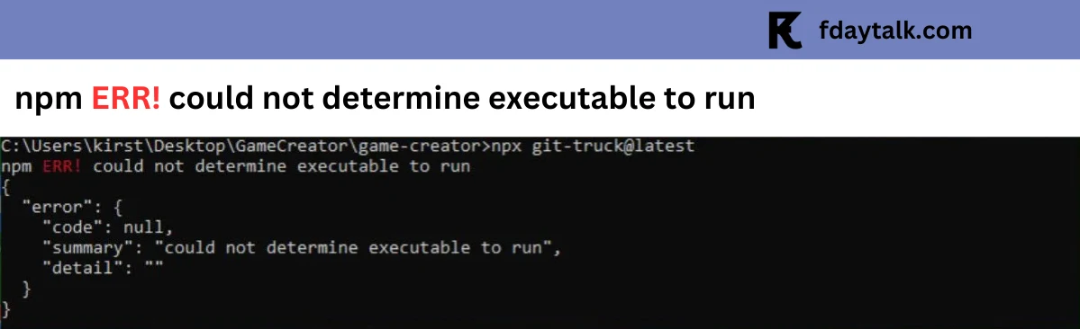Click the 'npm' prefix on terminal error line

[x=16, y=168]
